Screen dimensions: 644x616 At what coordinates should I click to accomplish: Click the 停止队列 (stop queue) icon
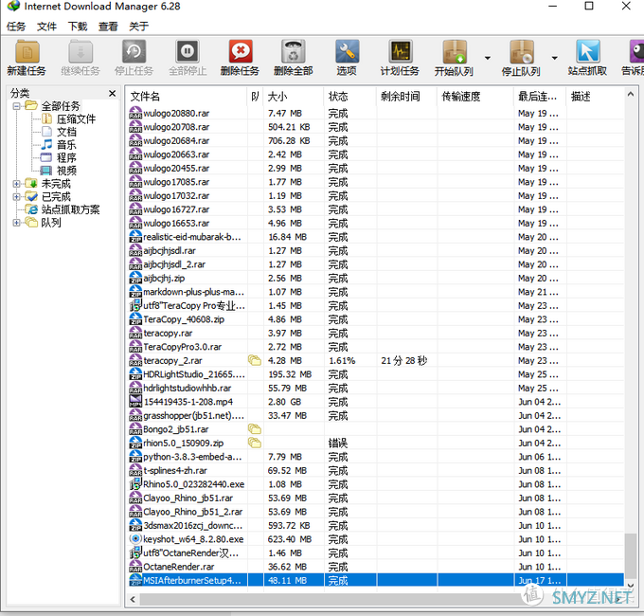tap(522, 52)
